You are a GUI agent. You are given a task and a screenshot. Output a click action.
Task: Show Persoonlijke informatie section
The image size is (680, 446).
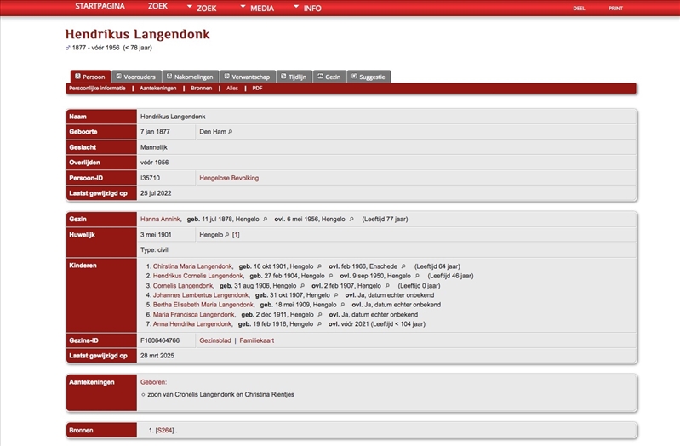(x=97, y=88)
